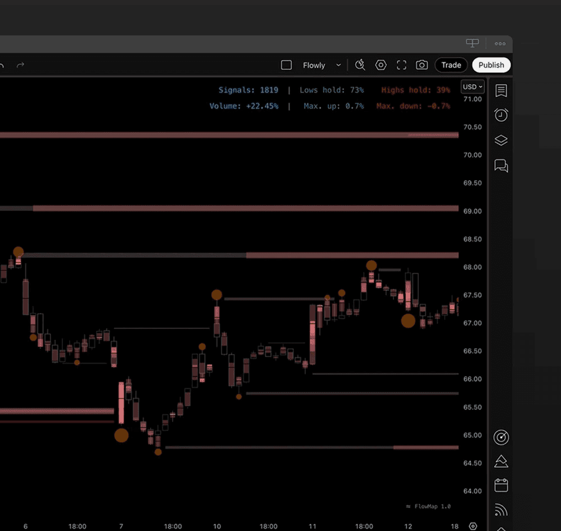Screen dimensions: 561x531
Task: Open the watchlist panel icon
Action: [501, 91]
